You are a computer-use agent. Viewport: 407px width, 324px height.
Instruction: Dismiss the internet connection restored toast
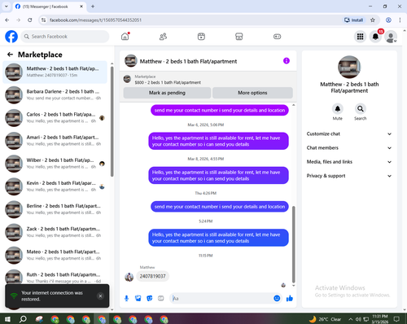point(100,296)
